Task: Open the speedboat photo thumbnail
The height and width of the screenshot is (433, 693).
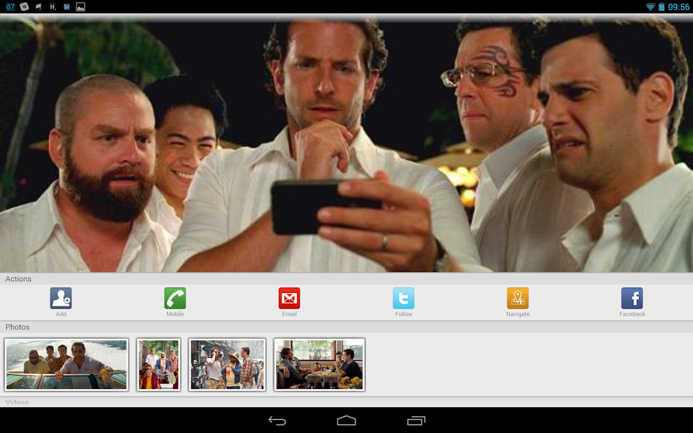Action: [x=66, y=365]
